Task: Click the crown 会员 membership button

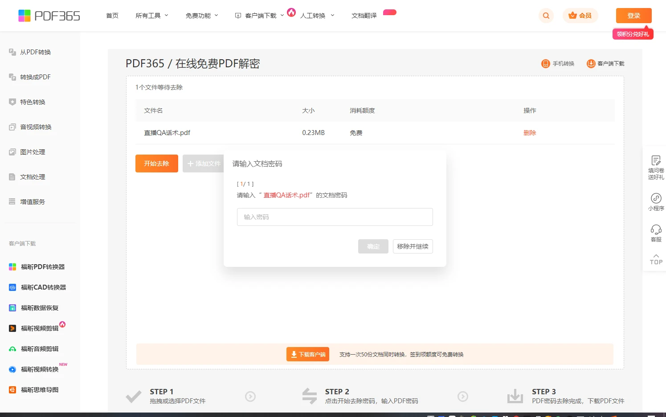Action: point(580,16)
